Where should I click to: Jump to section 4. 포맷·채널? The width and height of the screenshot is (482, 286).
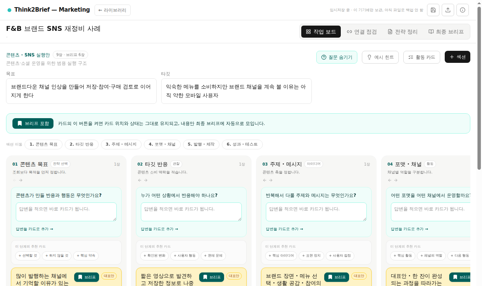162,145
